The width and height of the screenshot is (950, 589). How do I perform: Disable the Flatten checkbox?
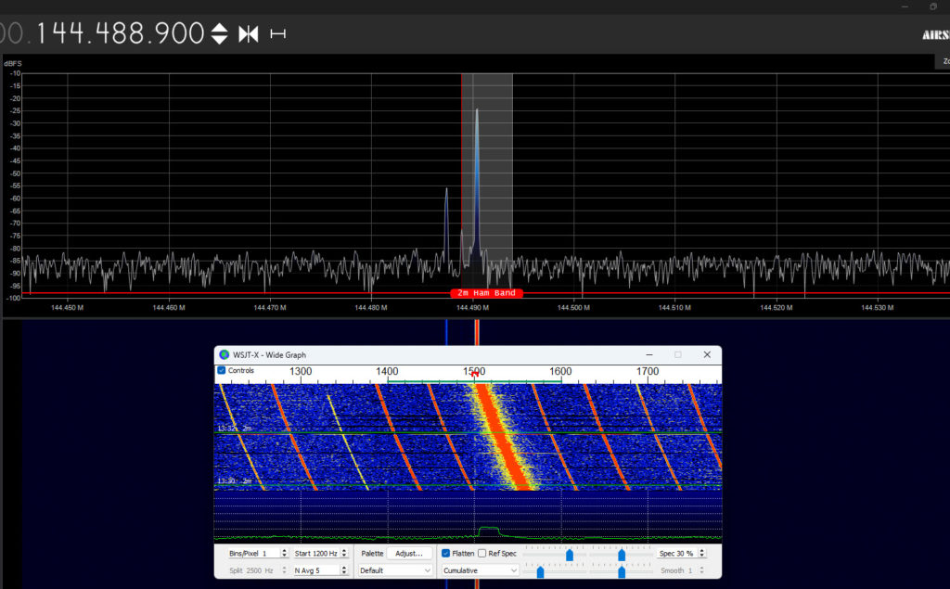point(446,554)
